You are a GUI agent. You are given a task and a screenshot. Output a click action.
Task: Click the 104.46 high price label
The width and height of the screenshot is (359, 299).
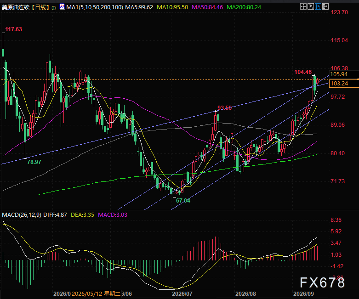click(x=303, y=72)
